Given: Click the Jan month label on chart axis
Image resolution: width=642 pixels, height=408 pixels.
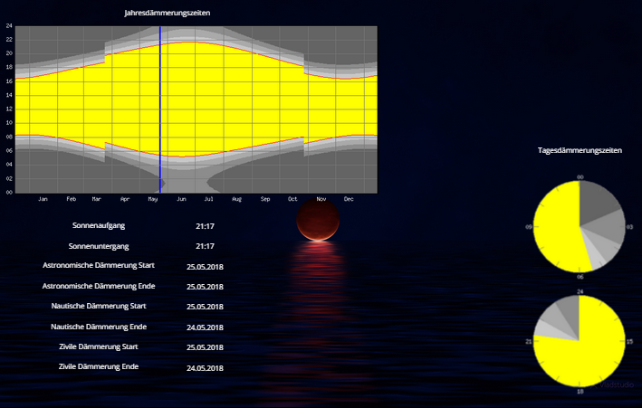Looking at the screenshot, I should [x=43, y=198].
